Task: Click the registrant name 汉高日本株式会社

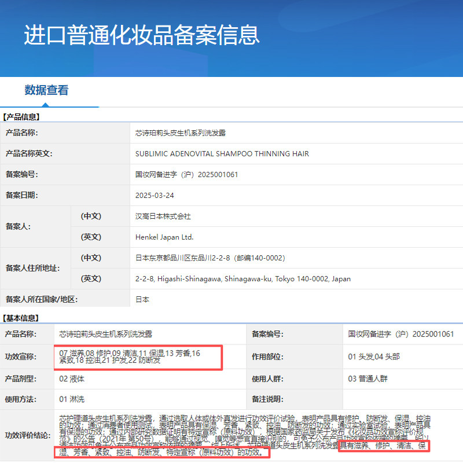Action: click(163, 216)
